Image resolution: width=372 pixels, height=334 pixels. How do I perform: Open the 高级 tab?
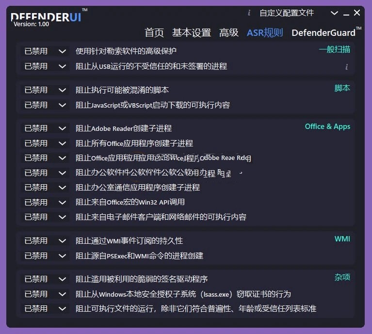[229, 32]
